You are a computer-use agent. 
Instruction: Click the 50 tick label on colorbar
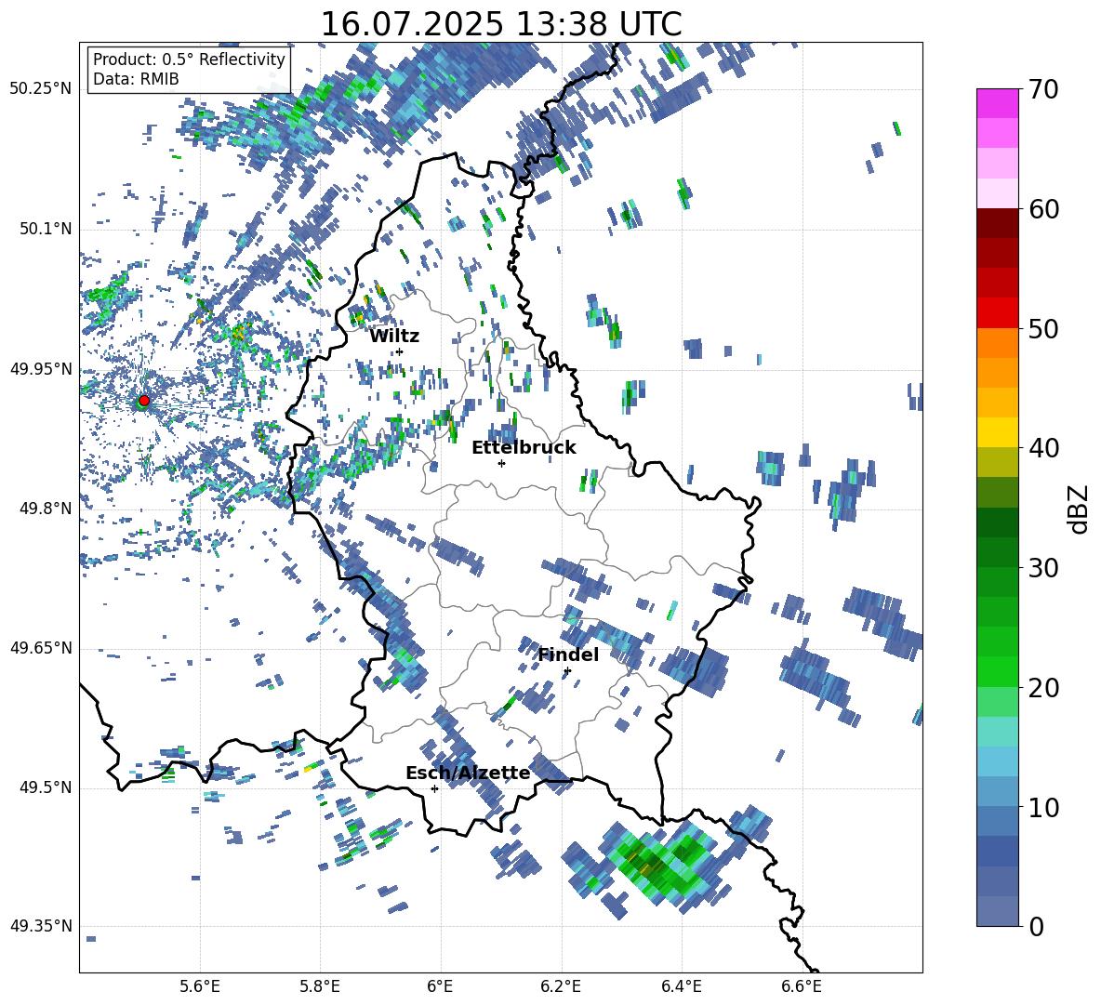point(1043,329)
